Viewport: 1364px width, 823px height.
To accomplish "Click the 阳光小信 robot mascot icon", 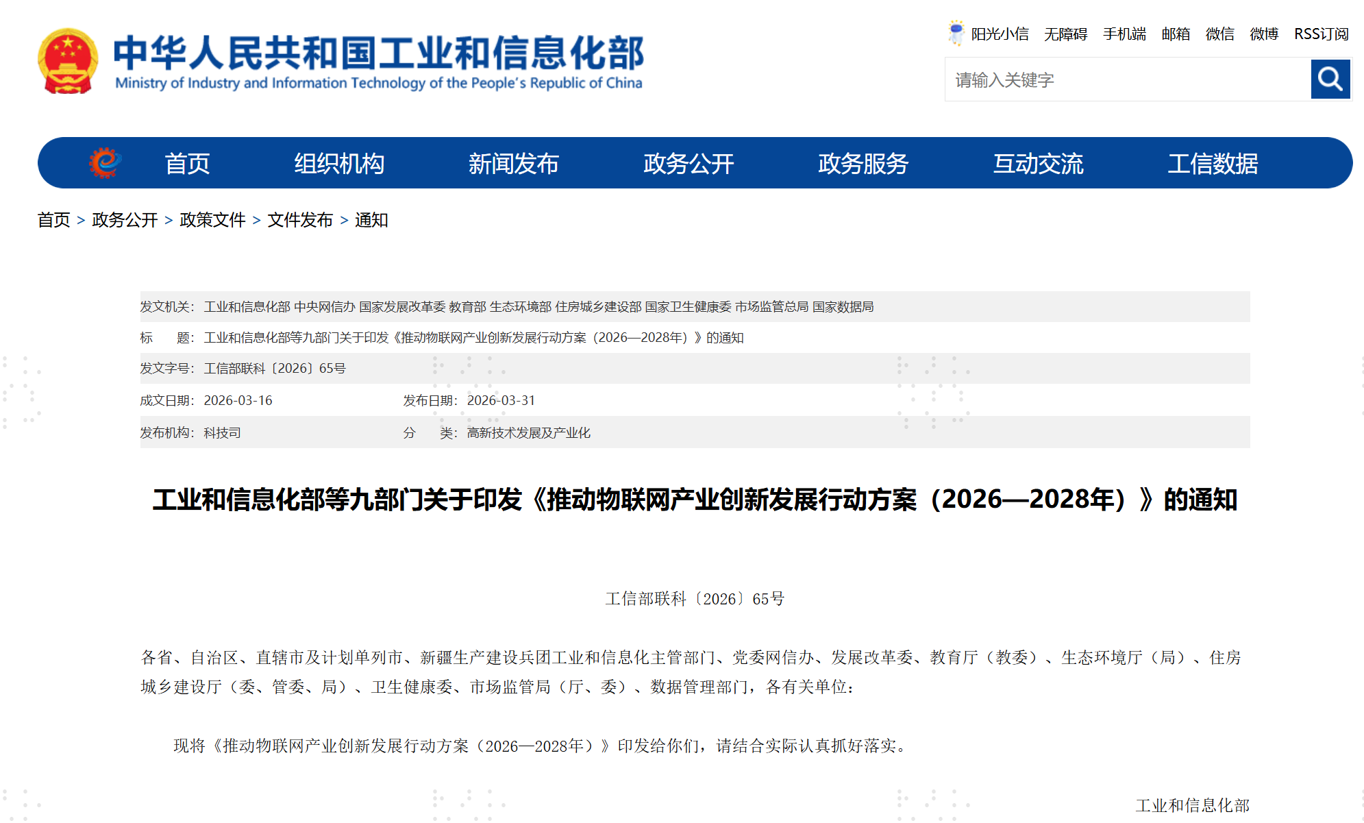I will coord(956,33).
